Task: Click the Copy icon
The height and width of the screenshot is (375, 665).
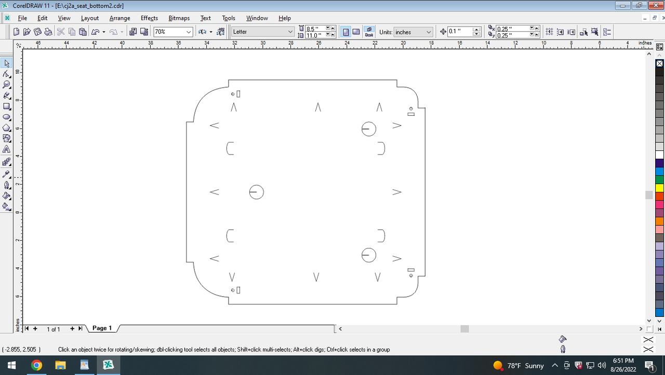Action: [72, 32]
